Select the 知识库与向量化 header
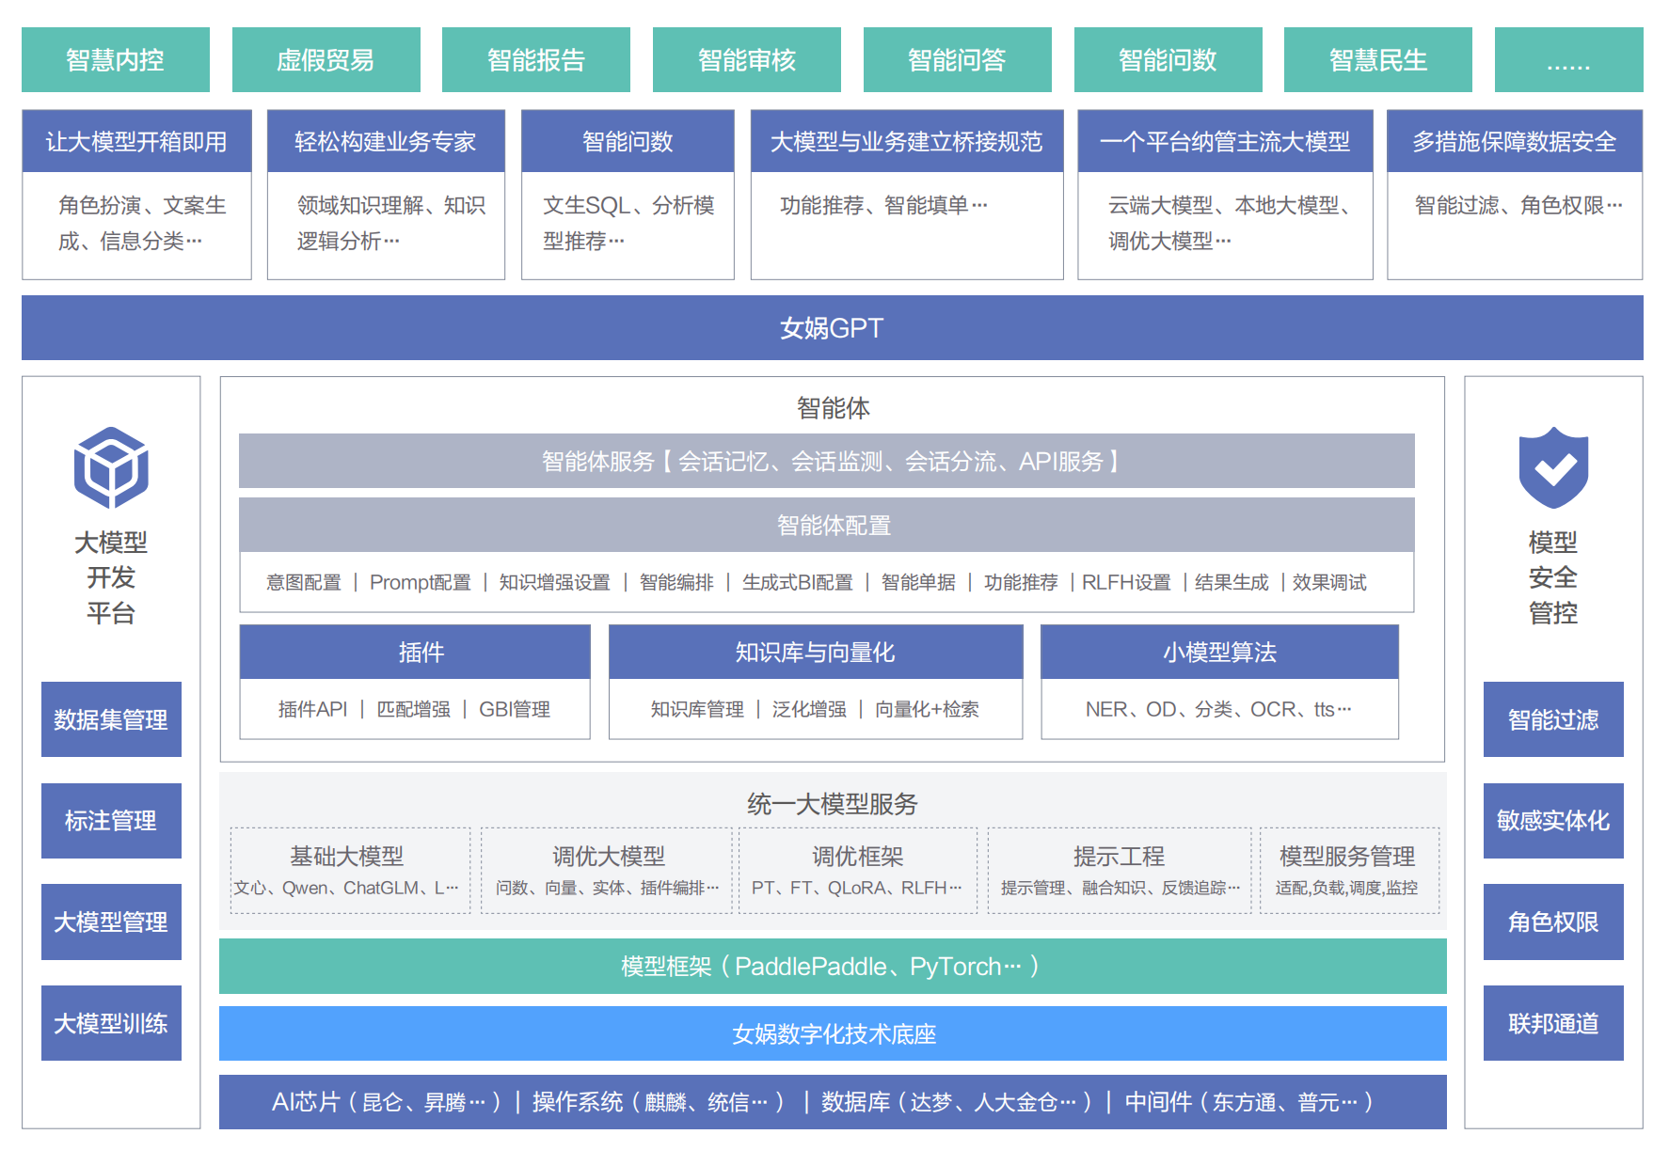 (816, 652)
